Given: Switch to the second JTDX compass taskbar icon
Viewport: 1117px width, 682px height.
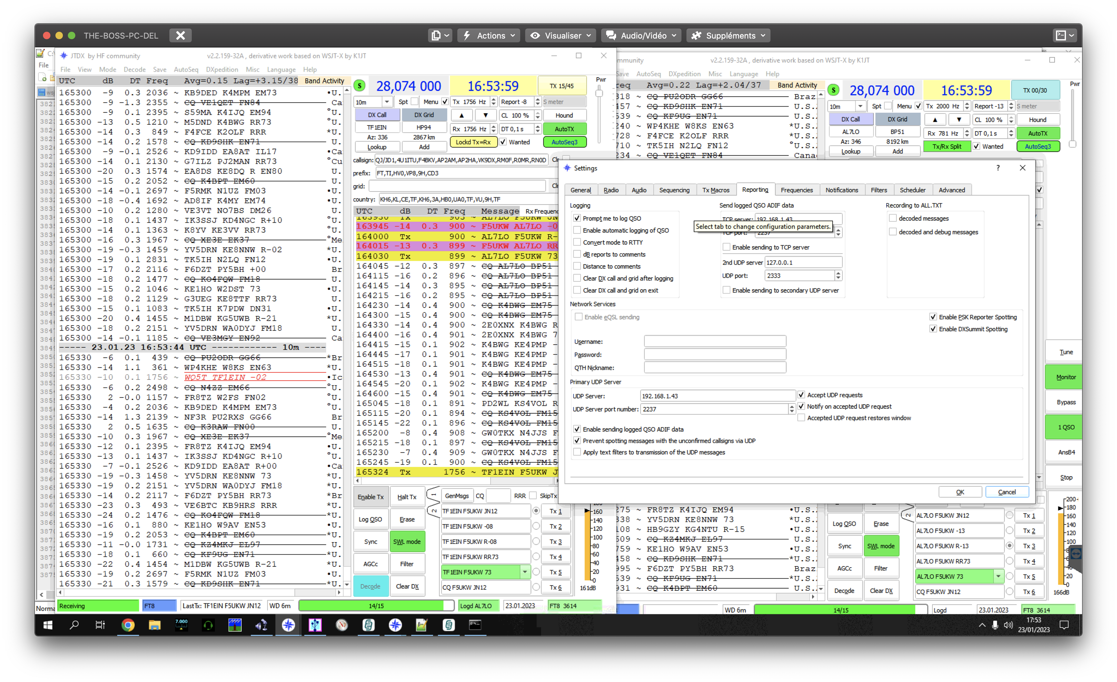Looking at the screenshot, I should (x=395, y=625).
